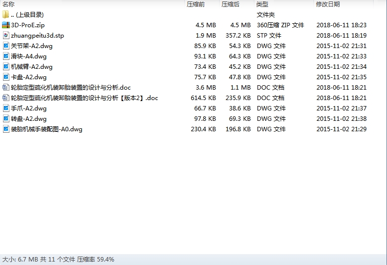This screenshot has width=387, height=265.
Task: Click the zhuangpeitu3d.stp file icon
Action: 5,36
